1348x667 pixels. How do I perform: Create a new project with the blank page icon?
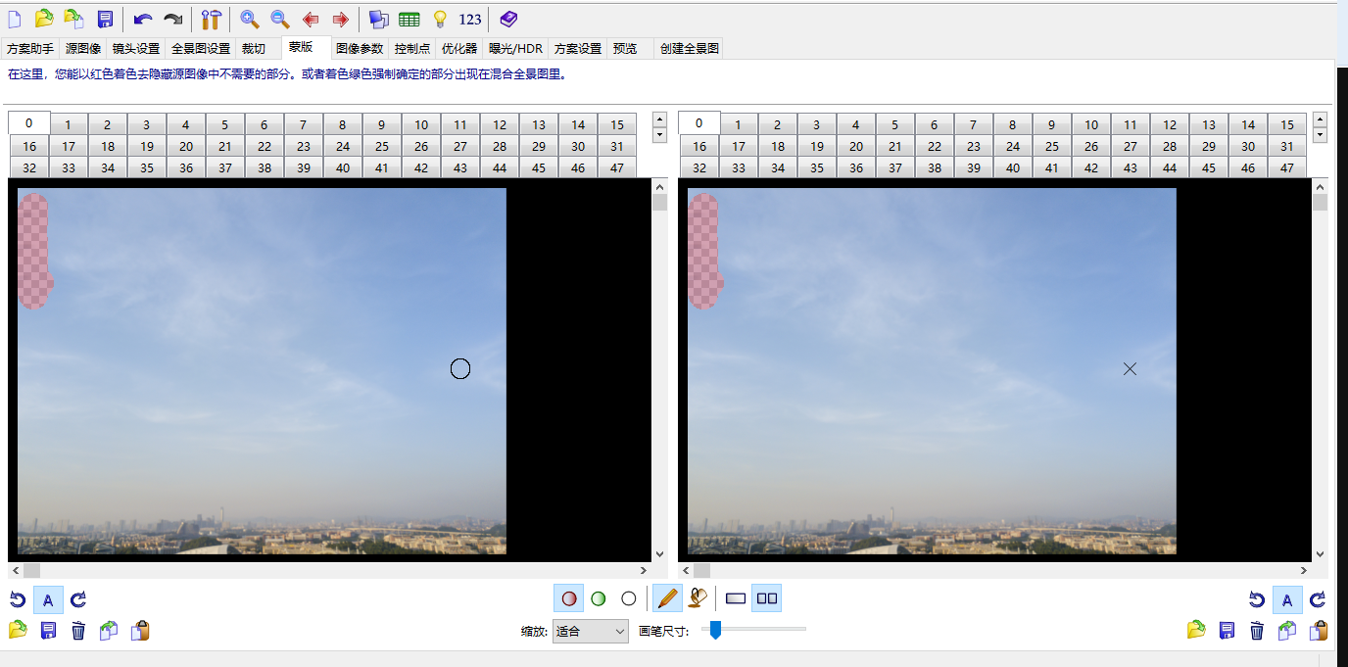click(14, 19)
